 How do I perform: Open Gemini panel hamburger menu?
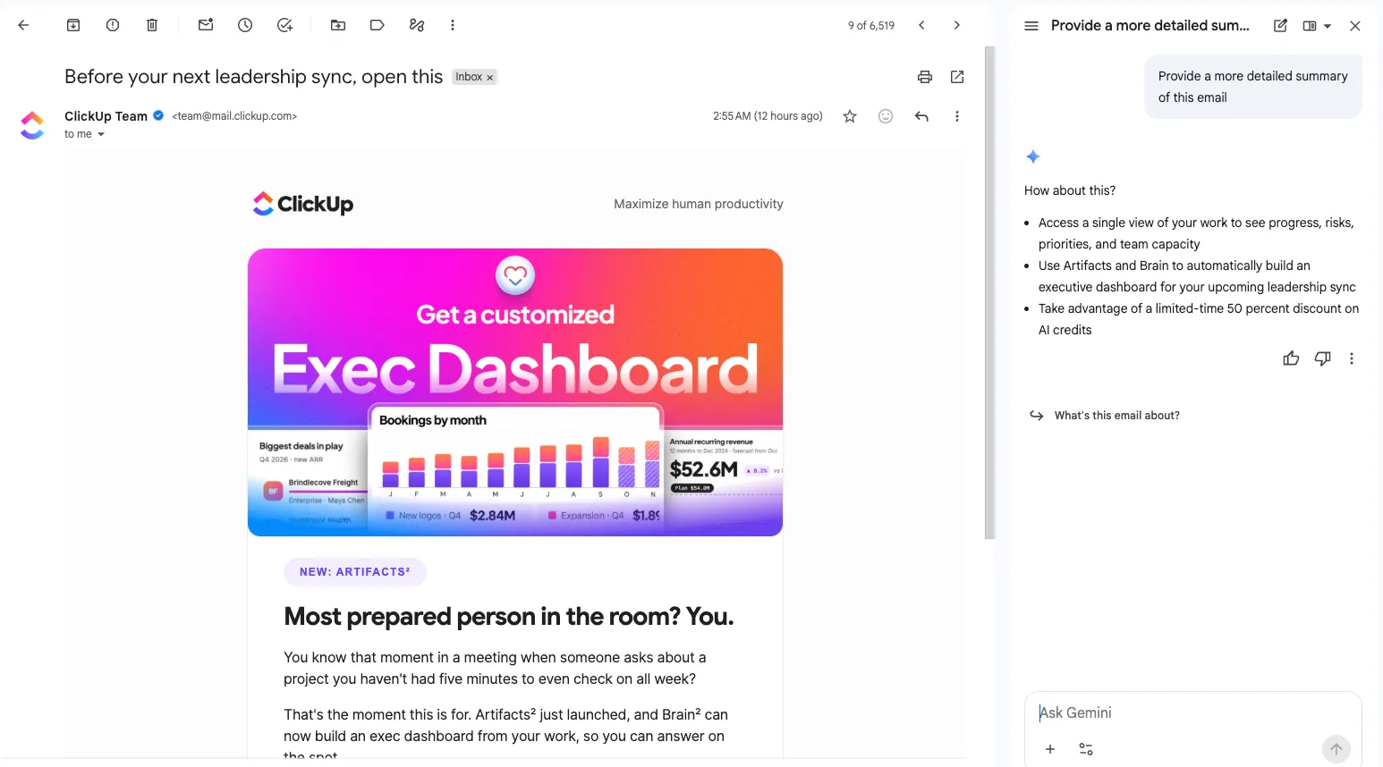pyautogui.click(x=1031, y=26)
